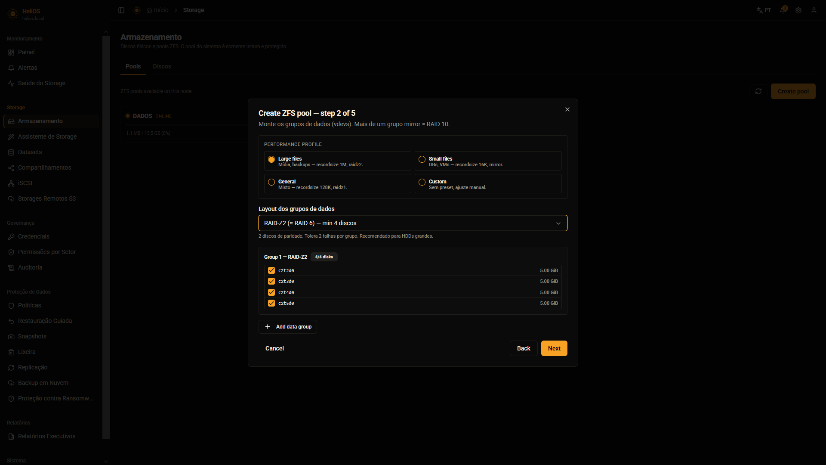Screen dimensions: 826x465
Task: Click the 4/4 disks badge
Action: [x=324, y=257]
